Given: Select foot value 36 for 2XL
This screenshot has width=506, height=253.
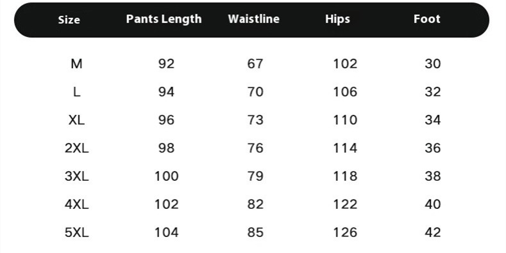Looking at the screenshot, I should tap(432, 148).
